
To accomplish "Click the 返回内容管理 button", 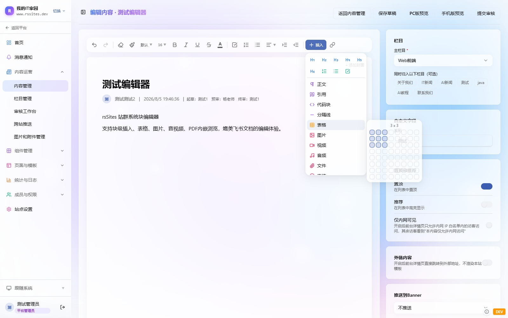I will [352, 13].
